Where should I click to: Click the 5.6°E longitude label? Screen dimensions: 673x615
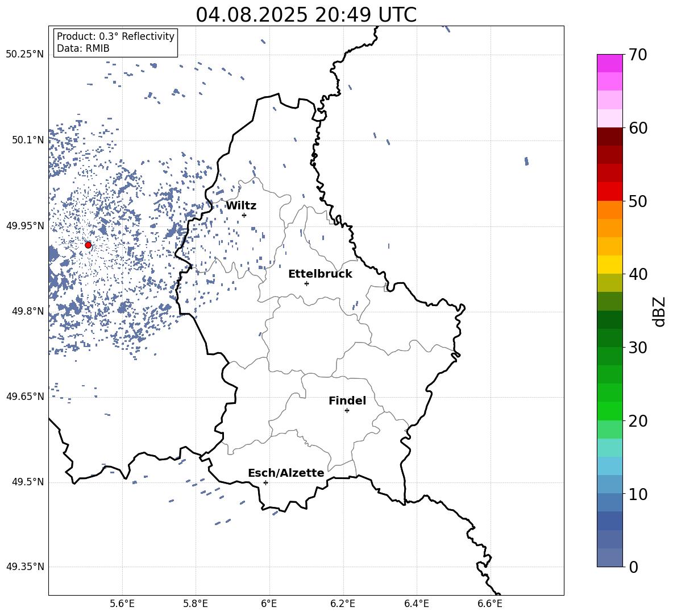[x=122, y=604]
